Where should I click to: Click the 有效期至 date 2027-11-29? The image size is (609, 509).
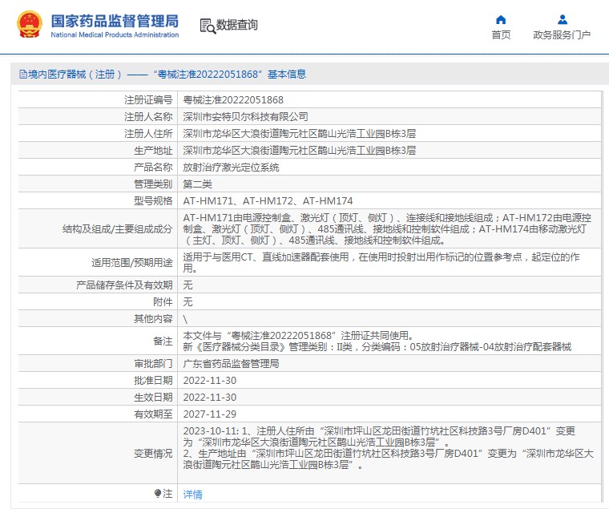[x=210, y=414]
